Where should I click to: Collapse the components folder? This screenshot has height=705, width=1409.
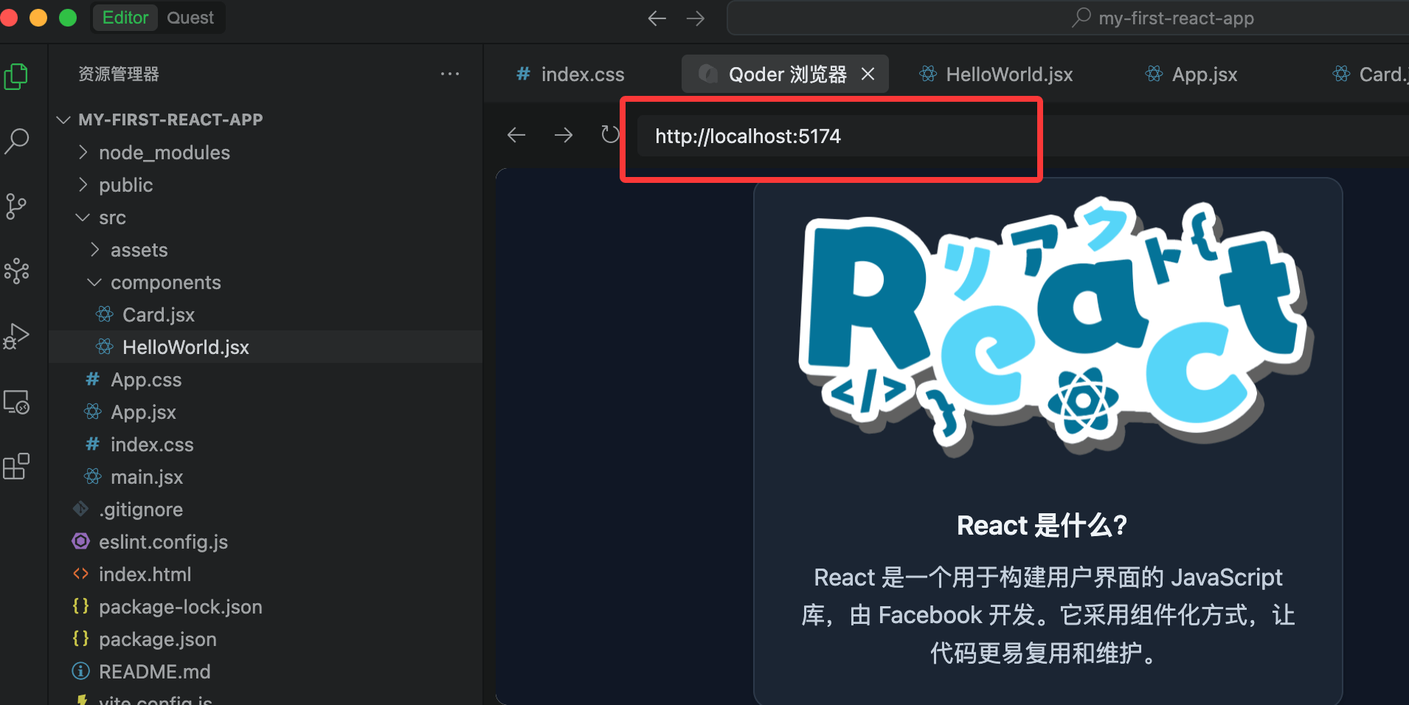pyautogui.click(x=165, y=282)
